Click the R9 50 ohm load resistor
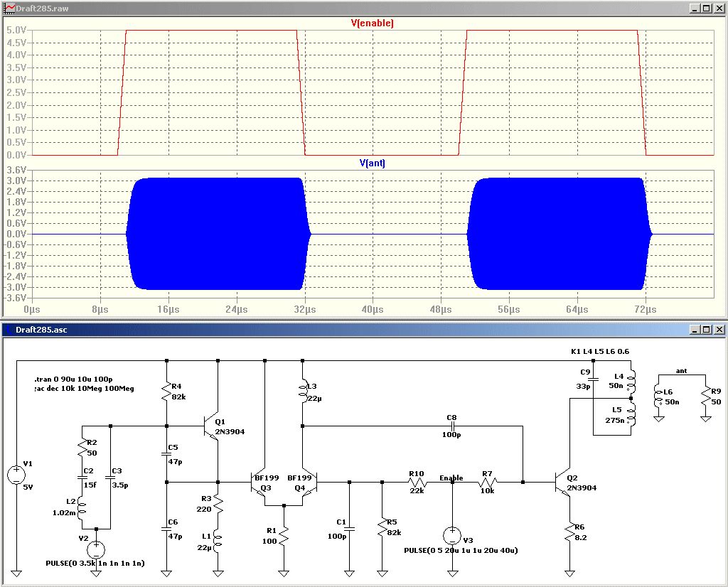The height and width of the screenshot is (587, 728). coord(705,397)
